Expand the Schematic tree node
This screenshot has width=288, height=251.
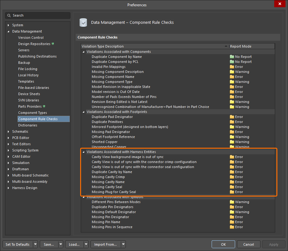click(x=8, y=131)
